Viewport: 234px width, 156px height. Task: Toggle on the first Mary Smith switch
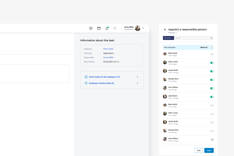pyautogui.click(x=212, y=54)
